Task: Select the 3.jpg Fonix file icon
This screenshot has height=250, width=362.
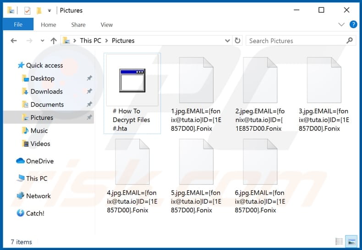Action: [324, 80]
